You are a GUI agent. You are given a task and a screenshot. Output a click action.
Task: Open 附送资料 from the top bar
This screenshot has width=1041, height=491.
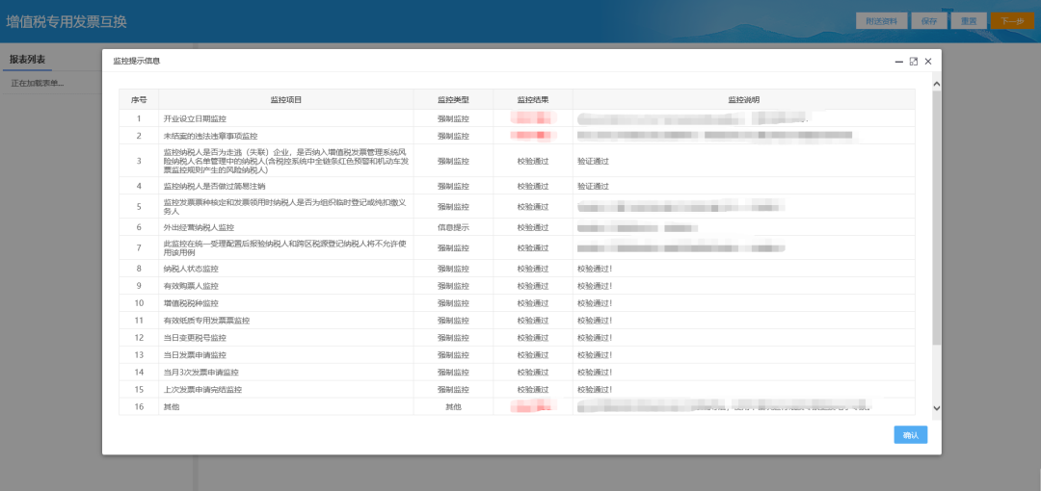click(881, 20)
